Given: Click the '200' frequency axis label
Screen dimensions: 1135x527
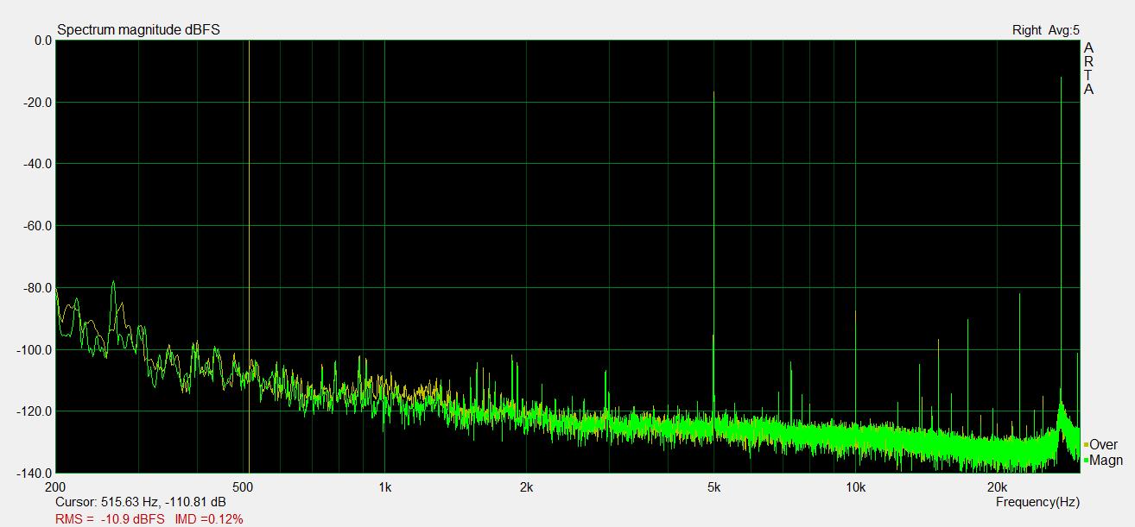Looking at the screenshot, I should click(55, 487).
